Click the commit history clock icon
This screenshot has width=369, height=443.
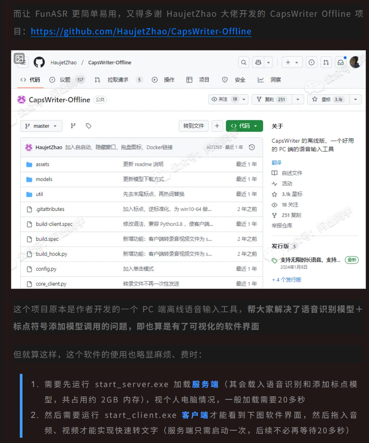(252, 147)
